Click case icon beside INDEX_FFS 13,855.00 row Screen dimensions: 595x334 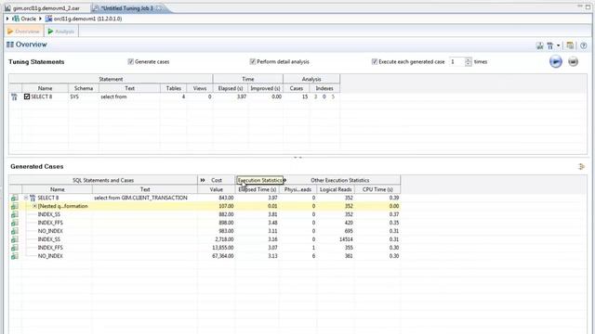15,248
